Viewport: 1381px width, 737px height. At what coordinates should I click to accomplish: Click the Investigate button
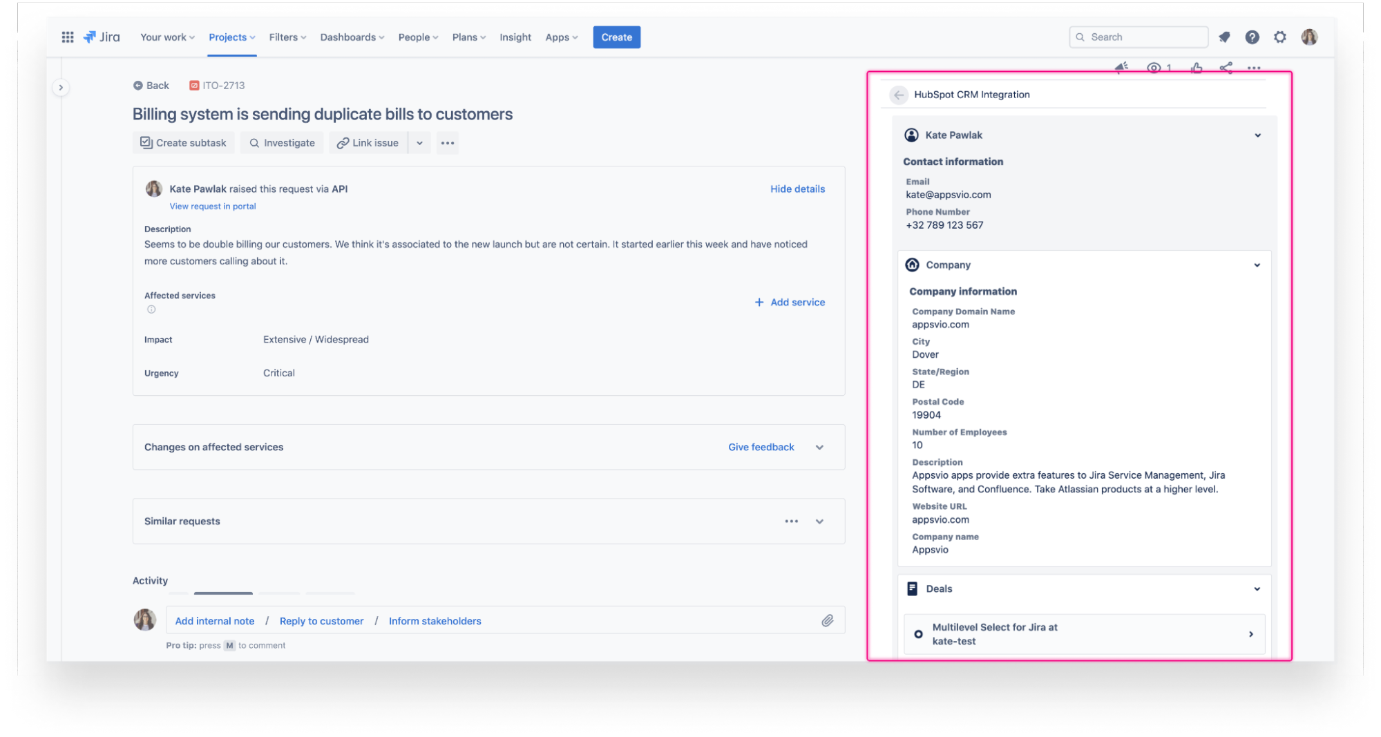(x=282, y=143)
